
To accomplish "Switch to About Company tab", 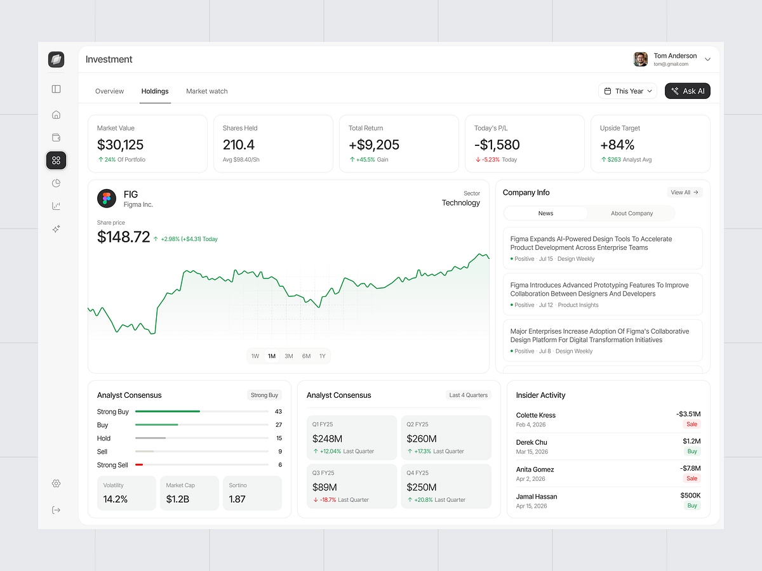I will point(632,213).
